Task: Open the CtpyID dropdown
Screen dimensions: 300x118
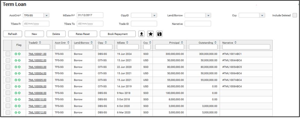Action: pos(154,15)
